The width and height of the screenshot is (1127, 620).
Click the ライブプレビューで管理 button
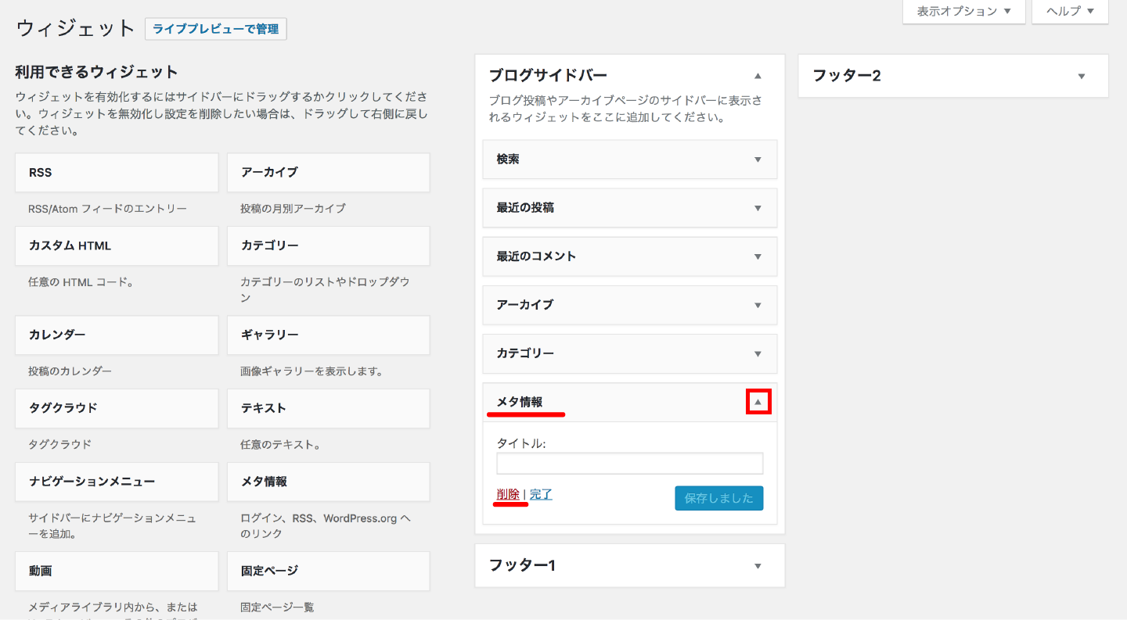[x=215, y=29]
